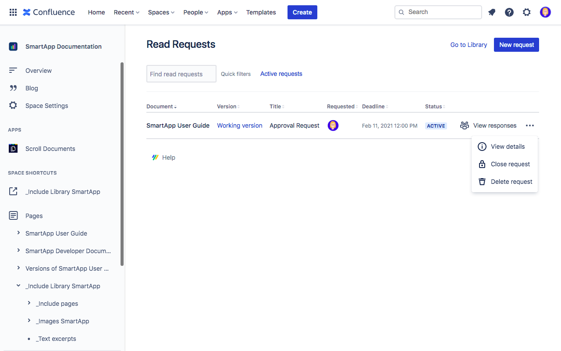
Task: Click the New request button
Action: coord(516,44)
